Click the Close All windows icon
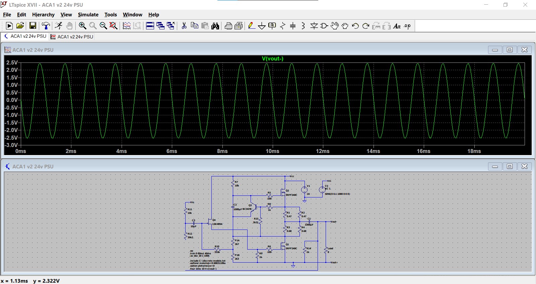The width and height of the screenshot is (536, 284). [x=171, y=26]
